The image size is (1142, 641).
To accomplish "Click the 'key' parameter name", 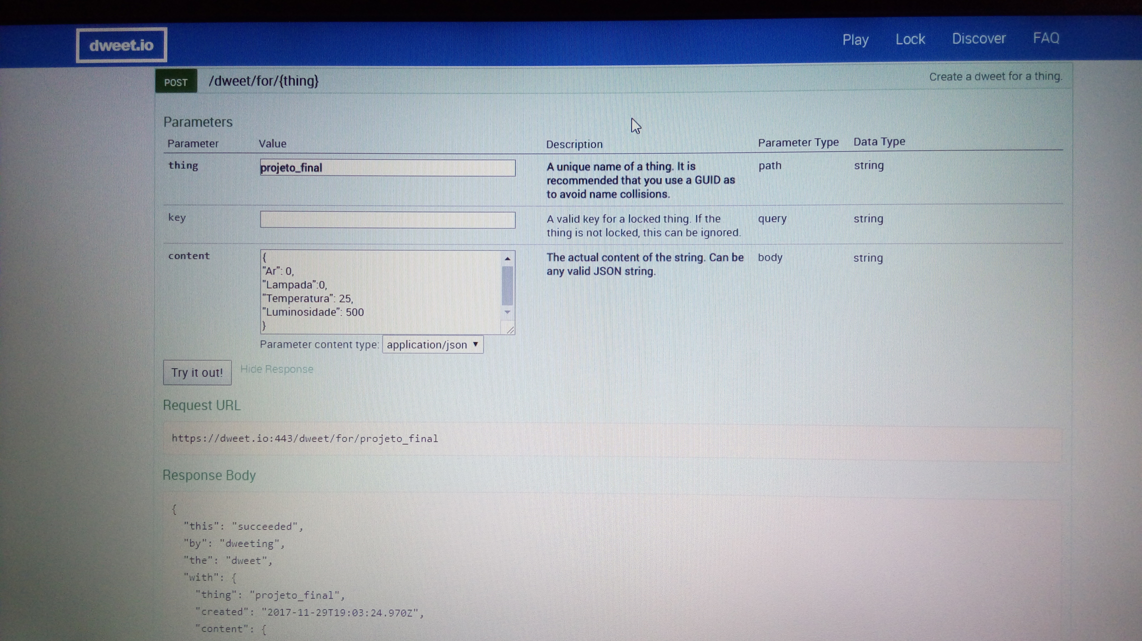I will (177, 218).
